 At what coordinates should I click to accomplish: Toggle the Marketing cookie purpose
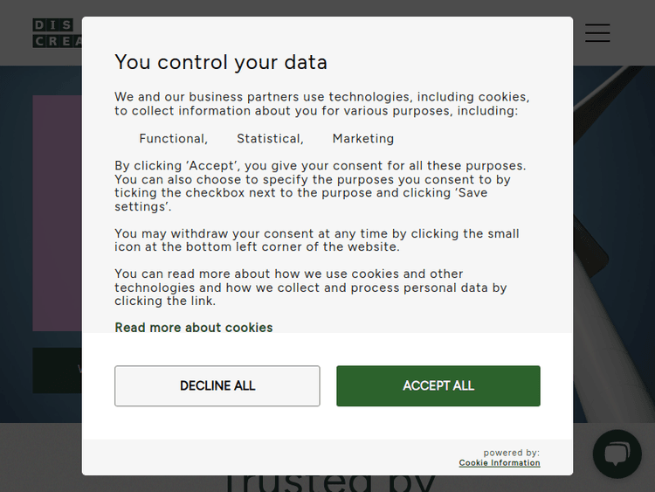pyautogui.click(x=362, y=139)
